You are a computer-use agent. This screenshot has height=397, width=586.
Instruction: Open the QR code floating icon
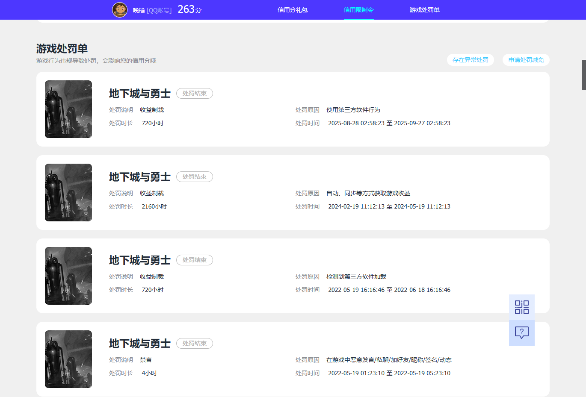tap(521, 307)
